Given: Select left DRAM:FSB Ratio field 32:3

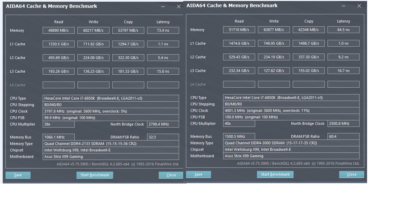Looking at the screenshot, I should click(x=163, y=137).
